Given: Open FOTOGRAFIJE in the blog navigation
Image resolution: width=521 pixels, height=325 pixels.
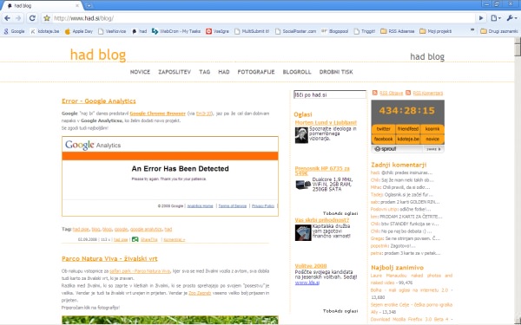Looking at the screenshot, I should (x=256, y=72).
